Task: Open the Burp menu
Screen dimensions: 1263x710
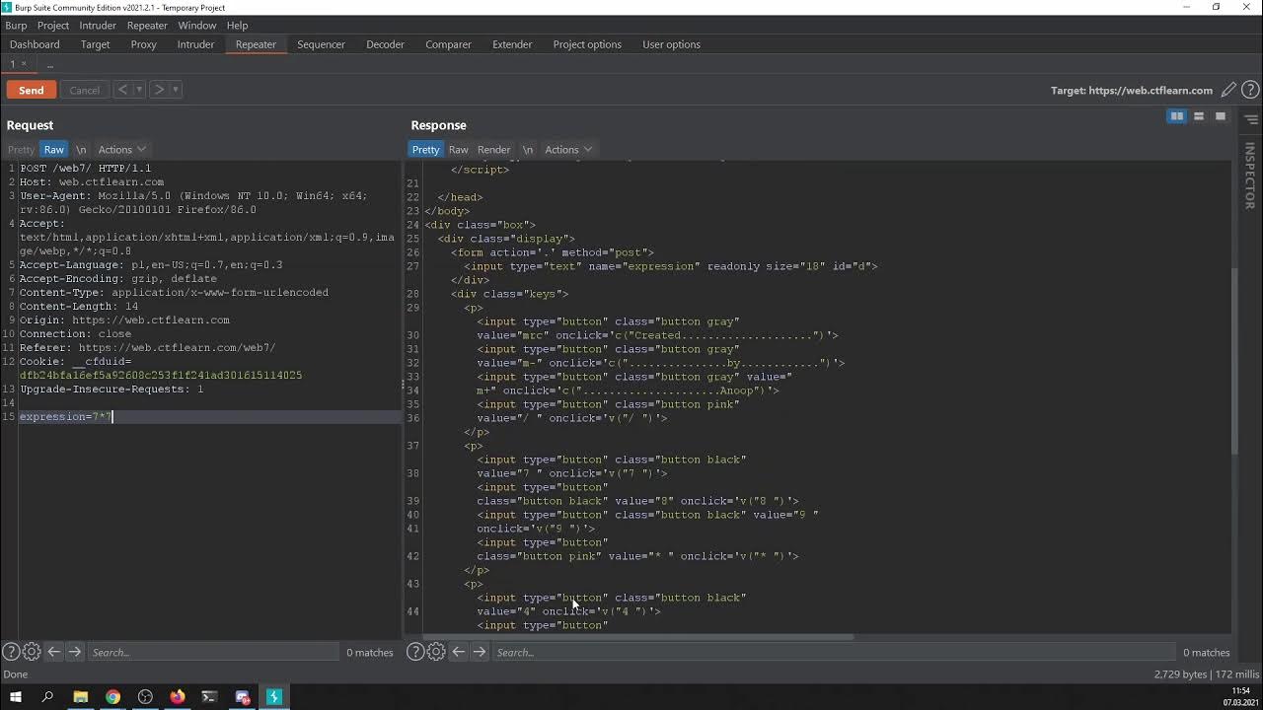Action: point(16,26)
